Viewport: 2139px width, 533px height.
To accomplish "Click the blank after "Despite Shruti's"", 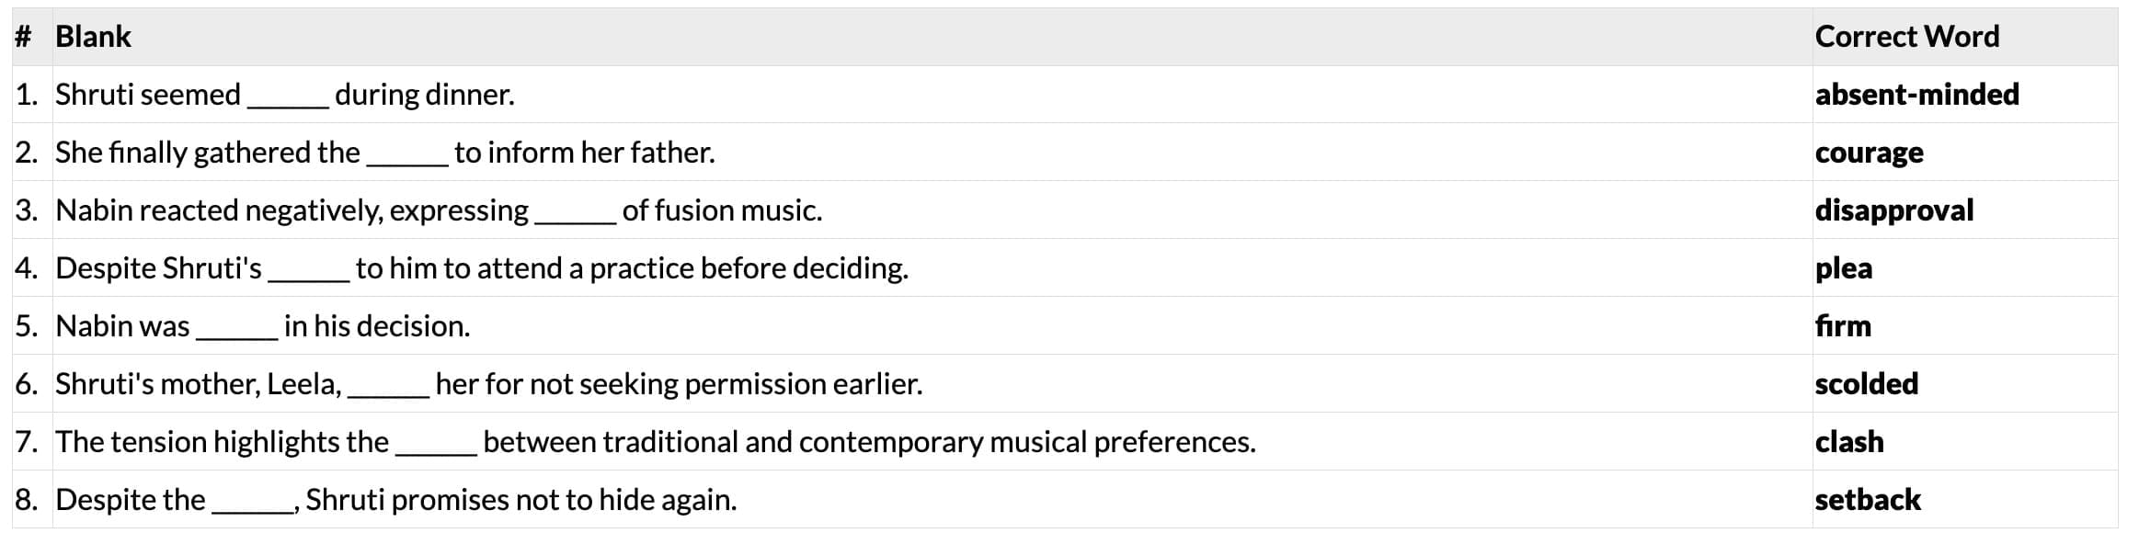I will (x=309, y=273).
